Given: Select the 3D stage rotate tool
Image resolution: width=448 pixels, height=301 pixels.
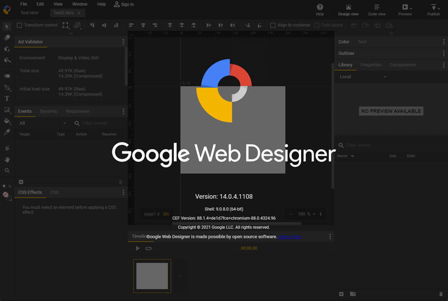Looking at the screenshot, I should (7, 60).
